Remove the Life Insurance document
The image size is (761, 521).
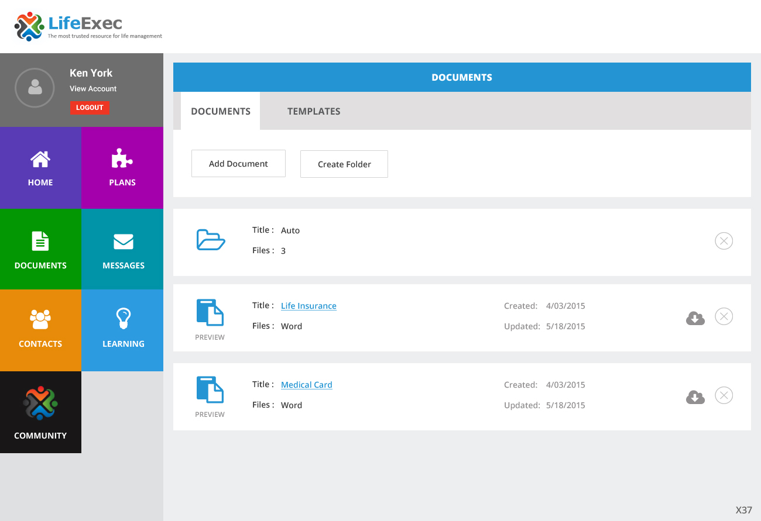click(724, 316)
